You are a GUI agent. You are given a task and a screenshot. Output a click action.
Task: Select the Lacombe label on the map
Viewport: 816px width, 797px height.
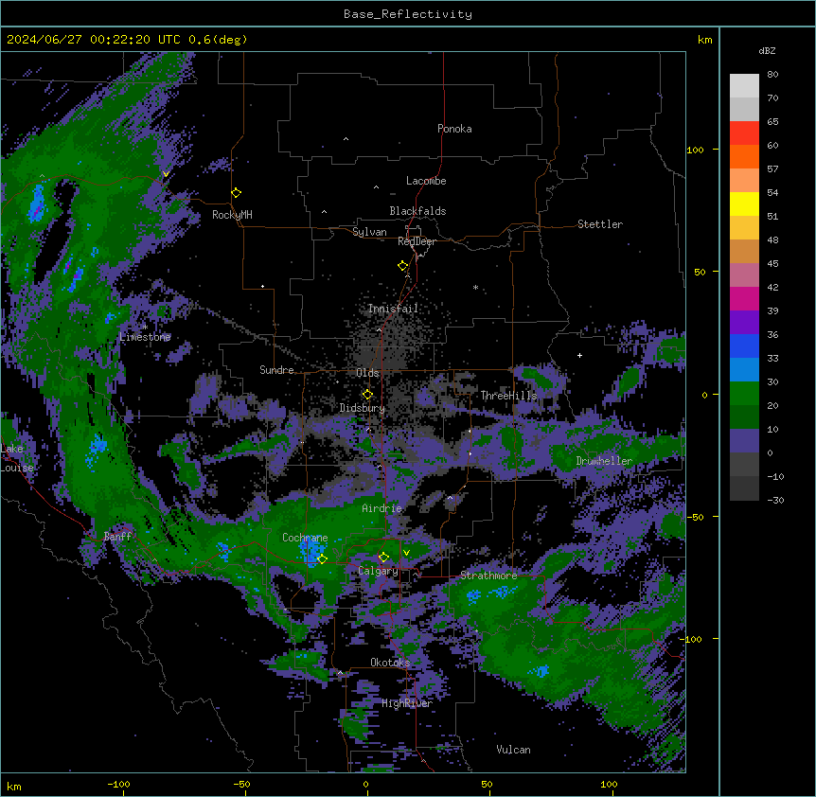426,181
